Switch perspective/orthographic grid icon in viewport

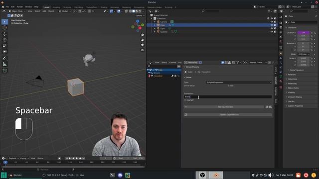click(x=143, y=50)
